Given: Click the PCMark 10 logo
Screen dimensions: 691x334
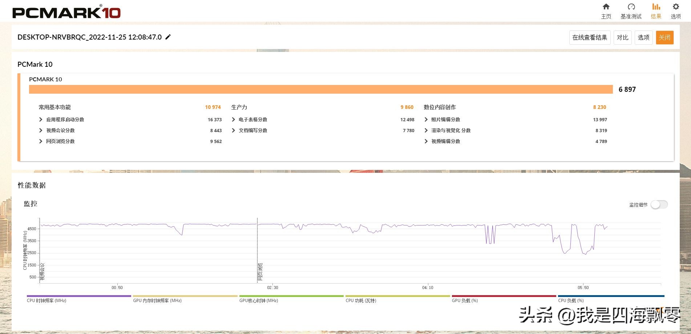Looking at the screenshot, I should pos(66,12).
